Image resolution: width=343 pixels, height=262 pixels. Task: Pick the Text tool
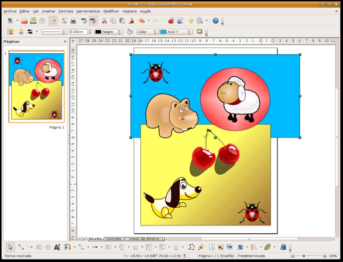[57, 247]
